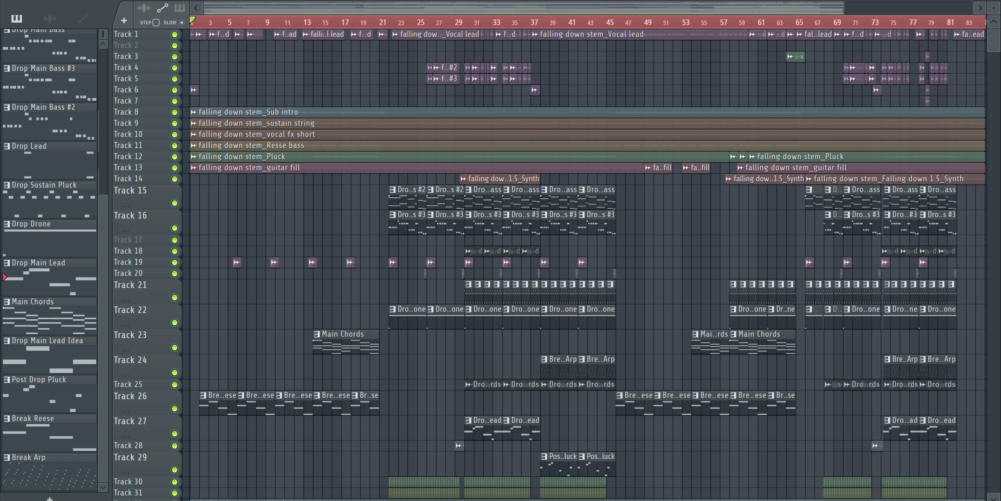Switch picker to the patterns tab
1001x501 pixels.
coord(16,18)
